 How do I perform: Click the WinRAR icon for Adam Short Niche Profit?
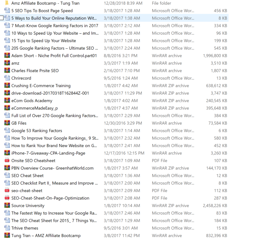[x=7, y=56]
